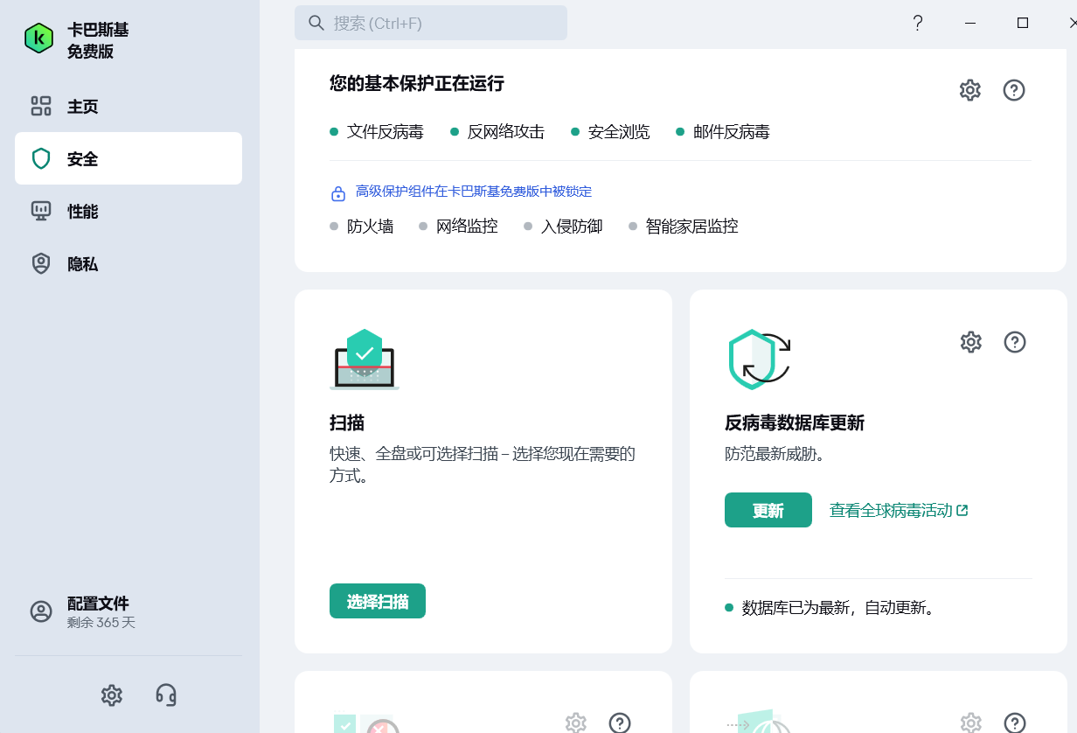Open 配置文件 remaining 365 days entry
1077x733 pixels.
point(129,612)
